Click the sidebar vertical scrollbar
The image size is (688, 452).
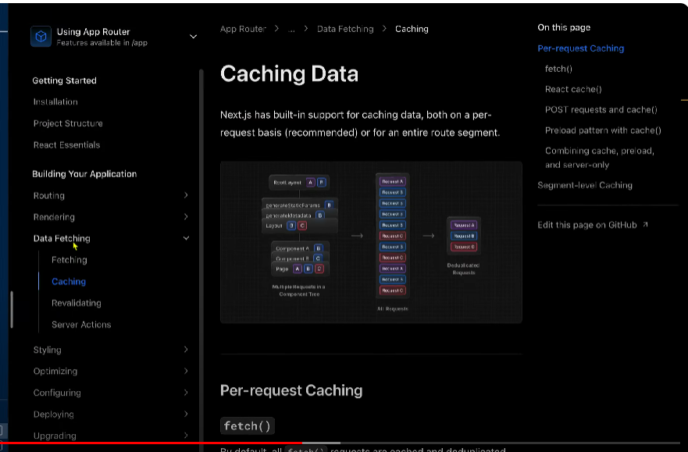coord(201,258)
